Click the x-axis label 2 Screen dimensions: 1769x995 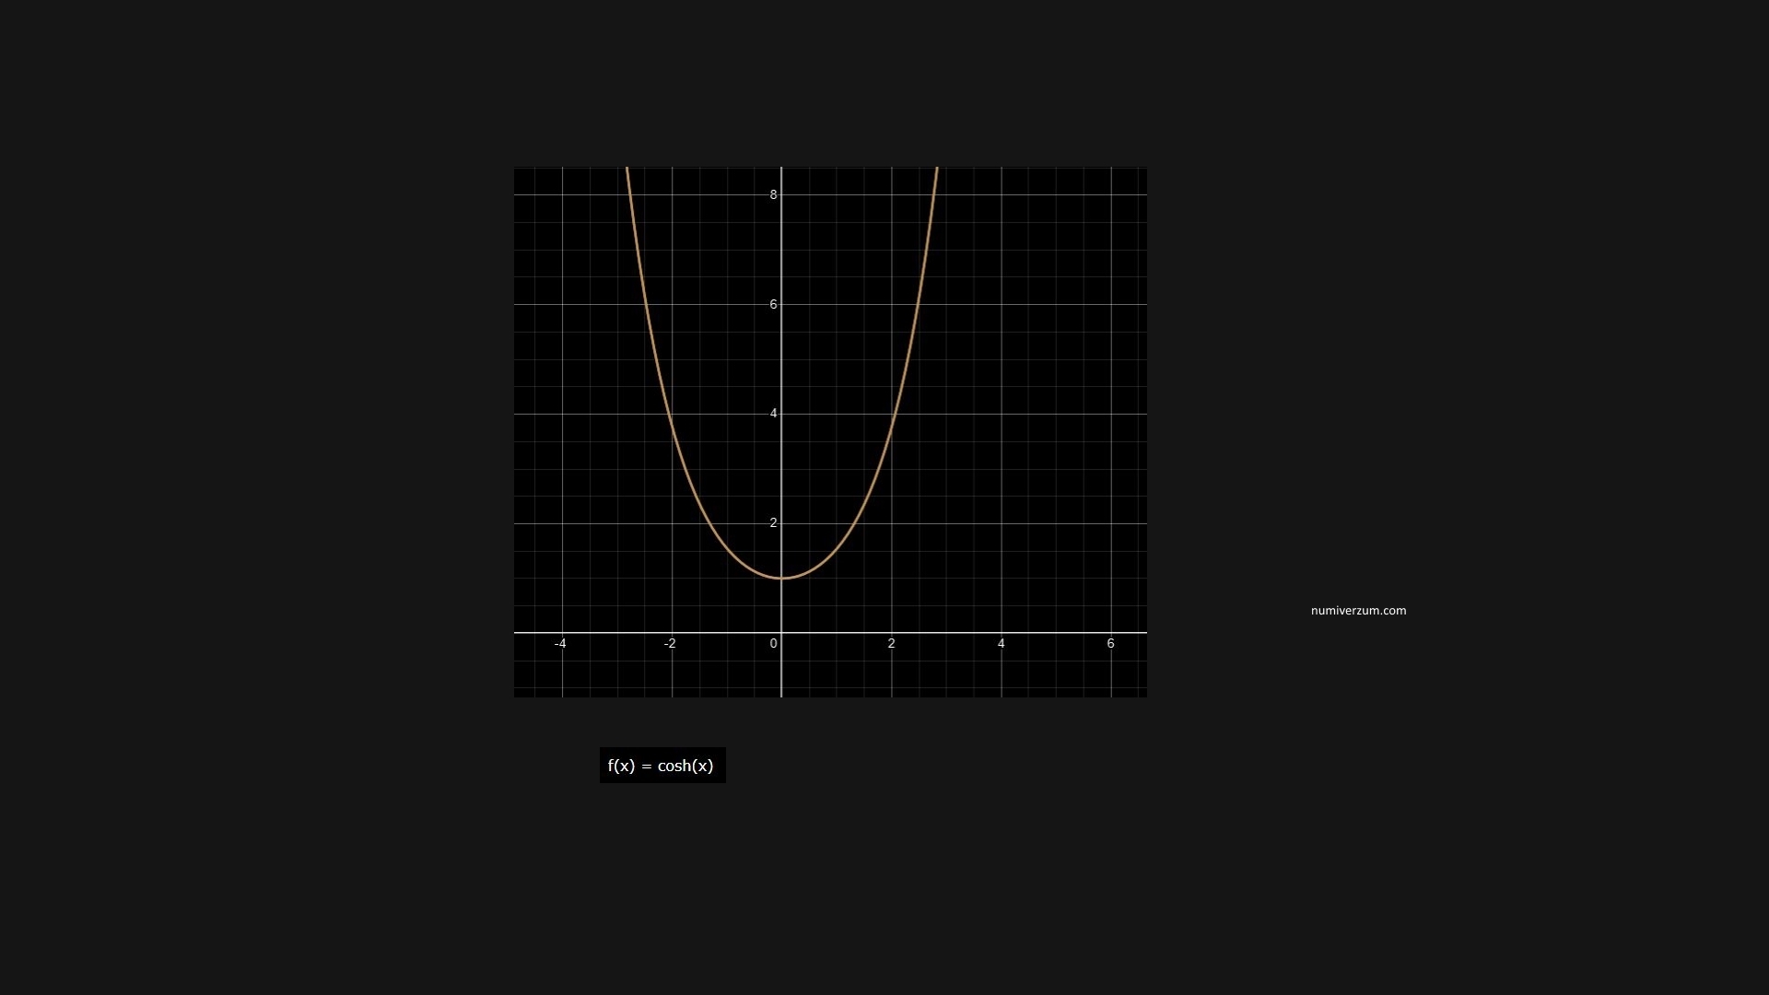[x=891, y=643]
